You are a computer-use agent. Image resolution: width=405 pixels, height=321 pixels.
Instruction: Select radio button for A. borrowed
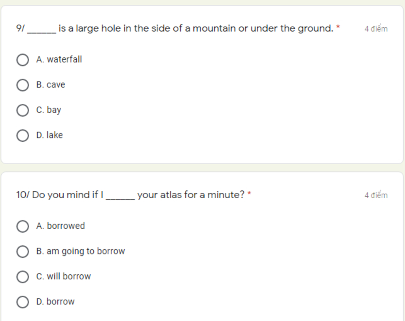pos(23,226)
